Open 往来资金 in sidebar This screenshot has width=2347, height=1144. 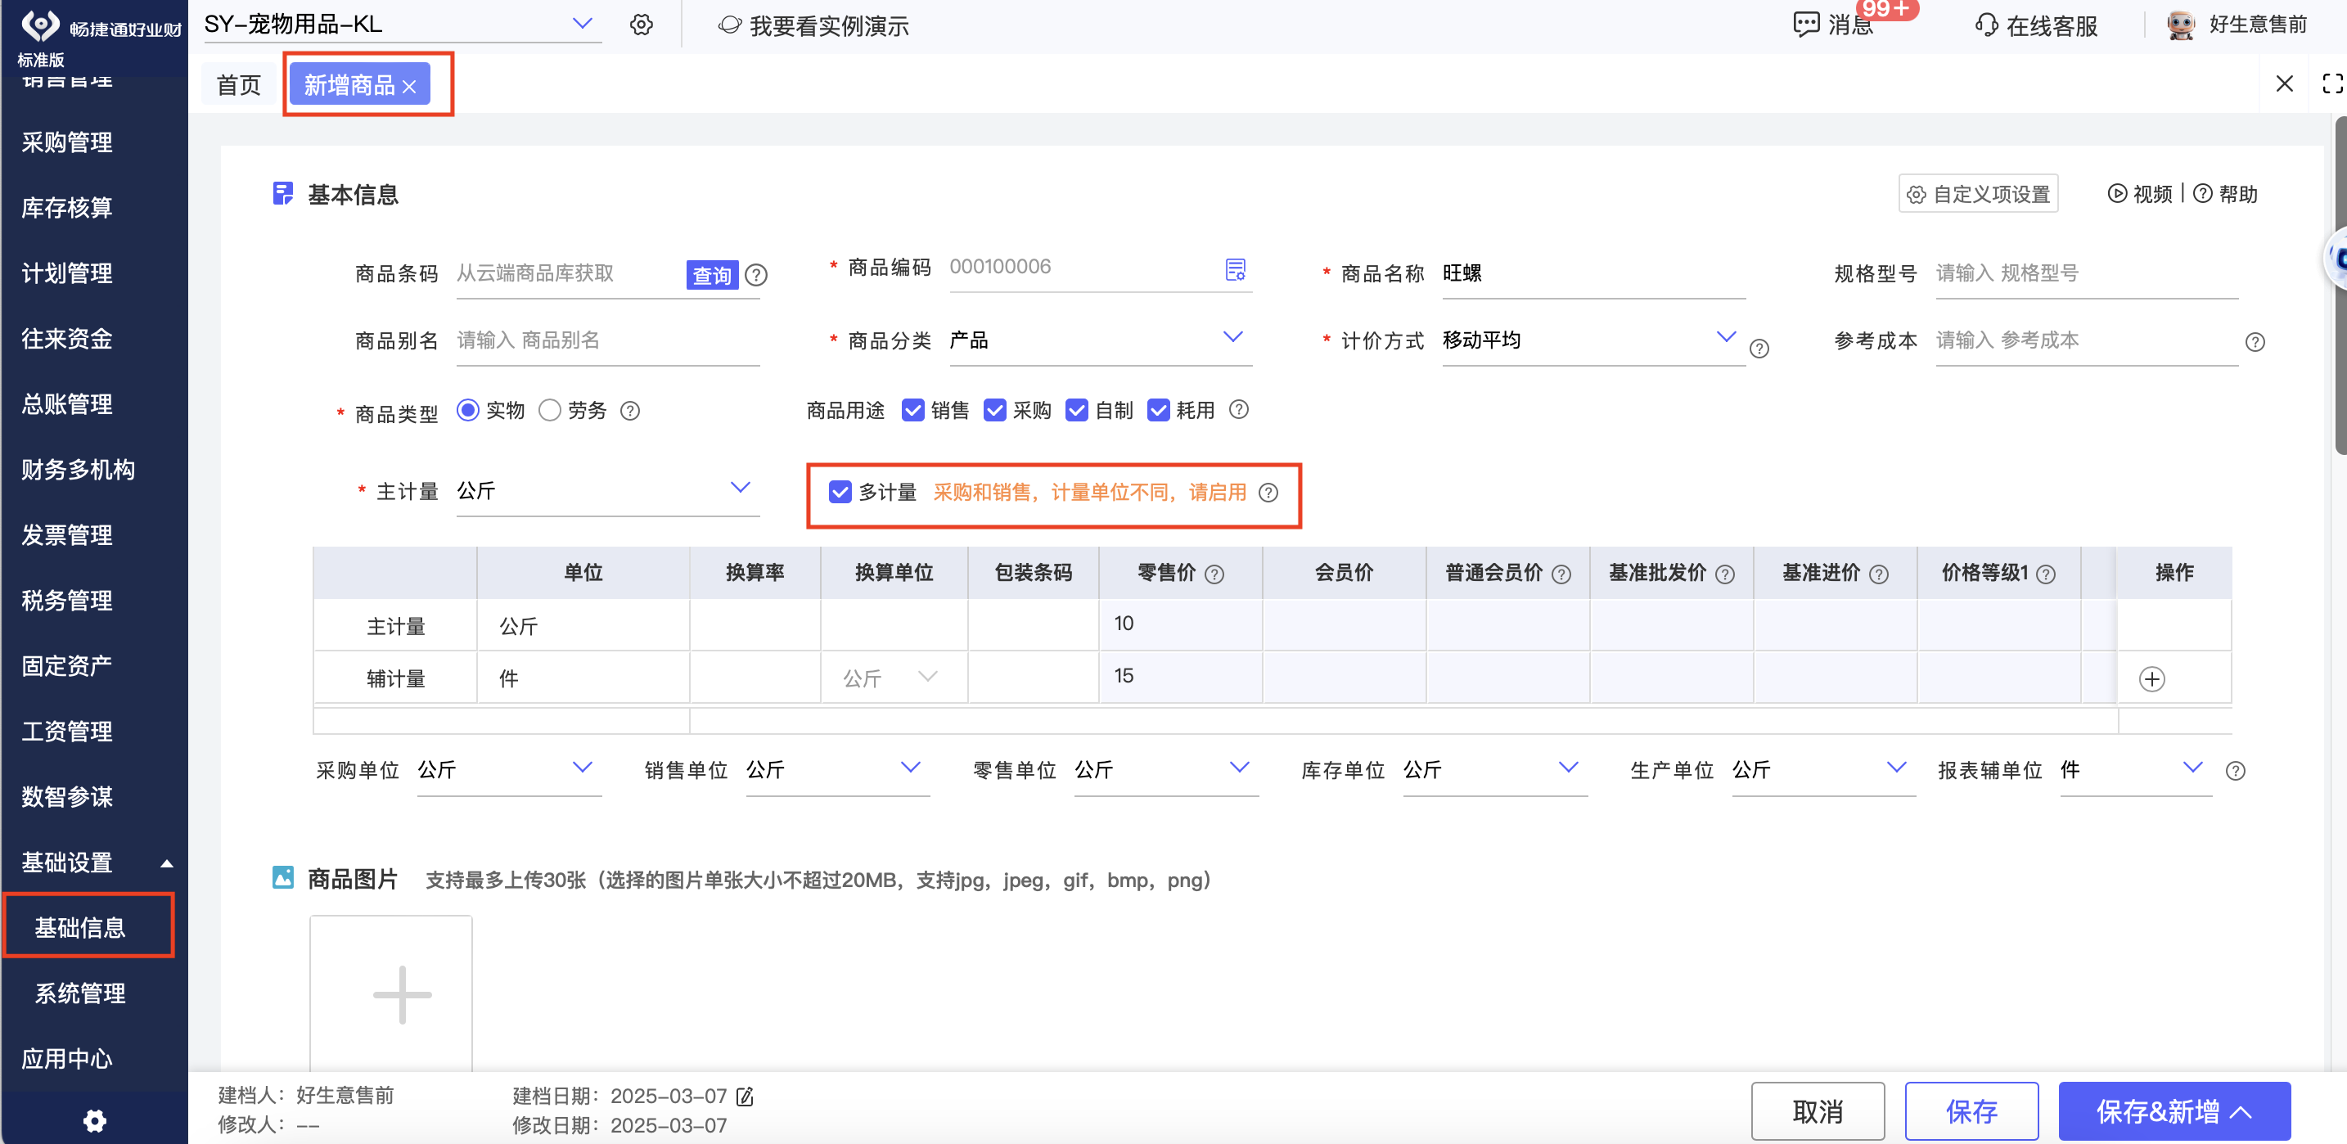[x=67, y=340]
